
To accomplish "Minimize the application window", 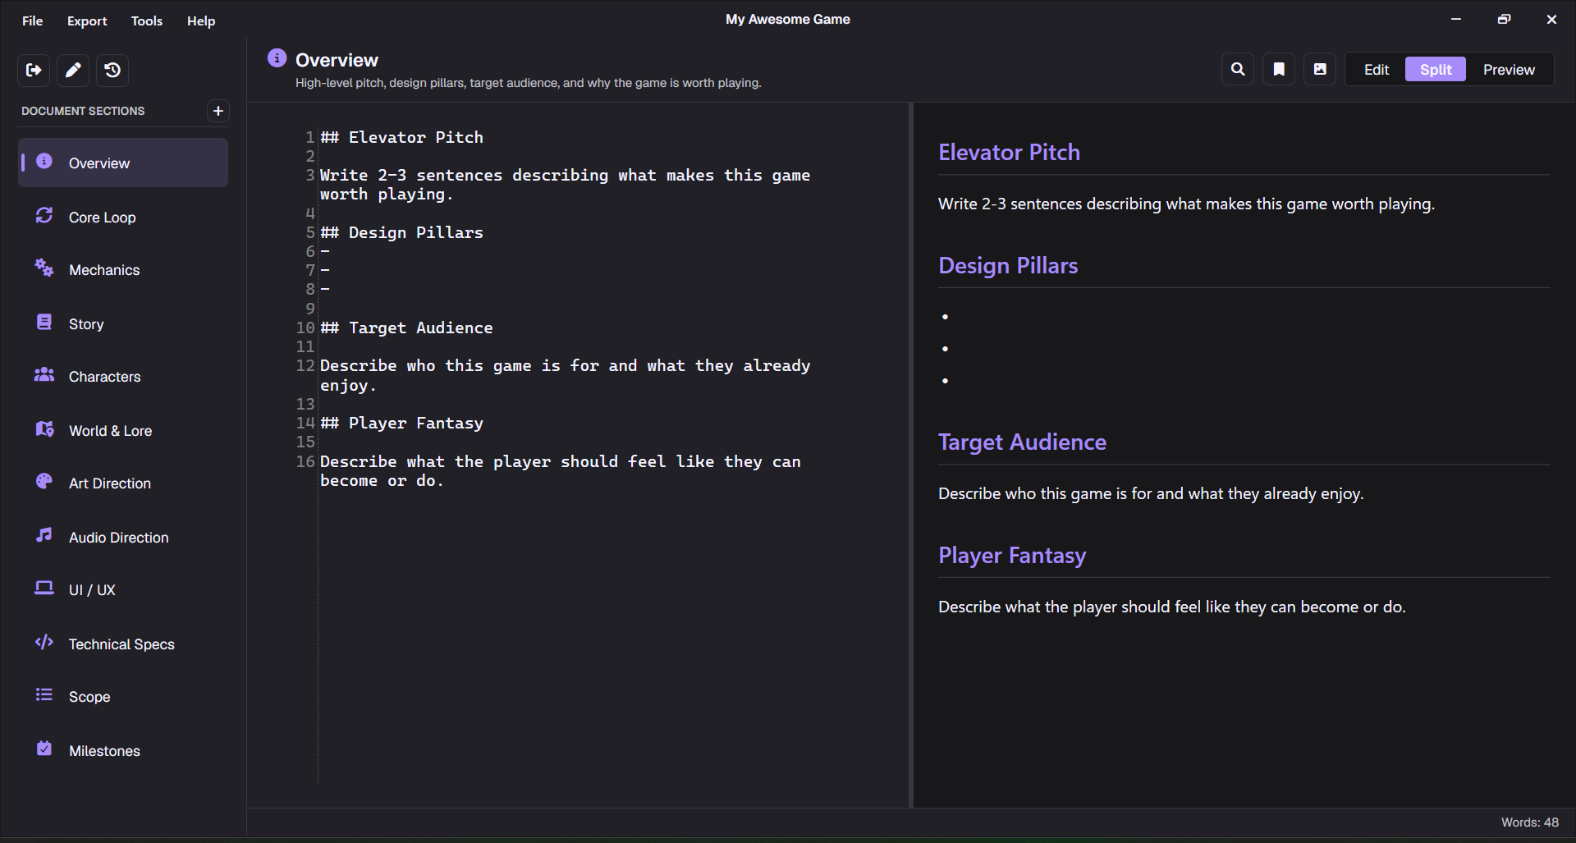I will coord(1456,19).
